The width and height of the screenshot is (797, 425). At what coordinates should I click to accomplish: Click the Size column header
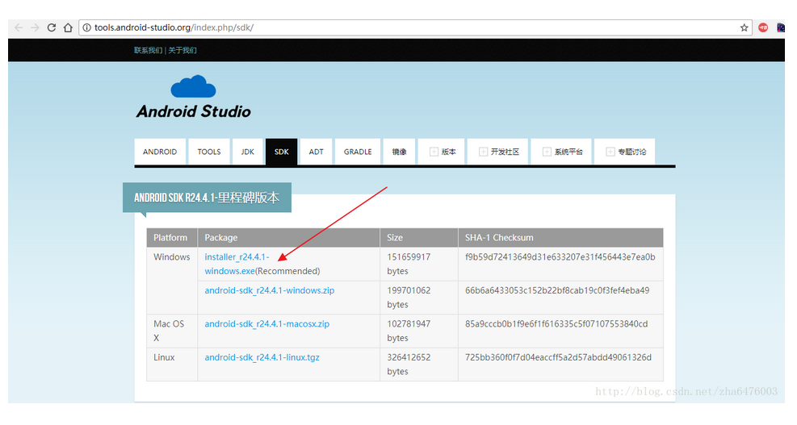tap(419, 238)
